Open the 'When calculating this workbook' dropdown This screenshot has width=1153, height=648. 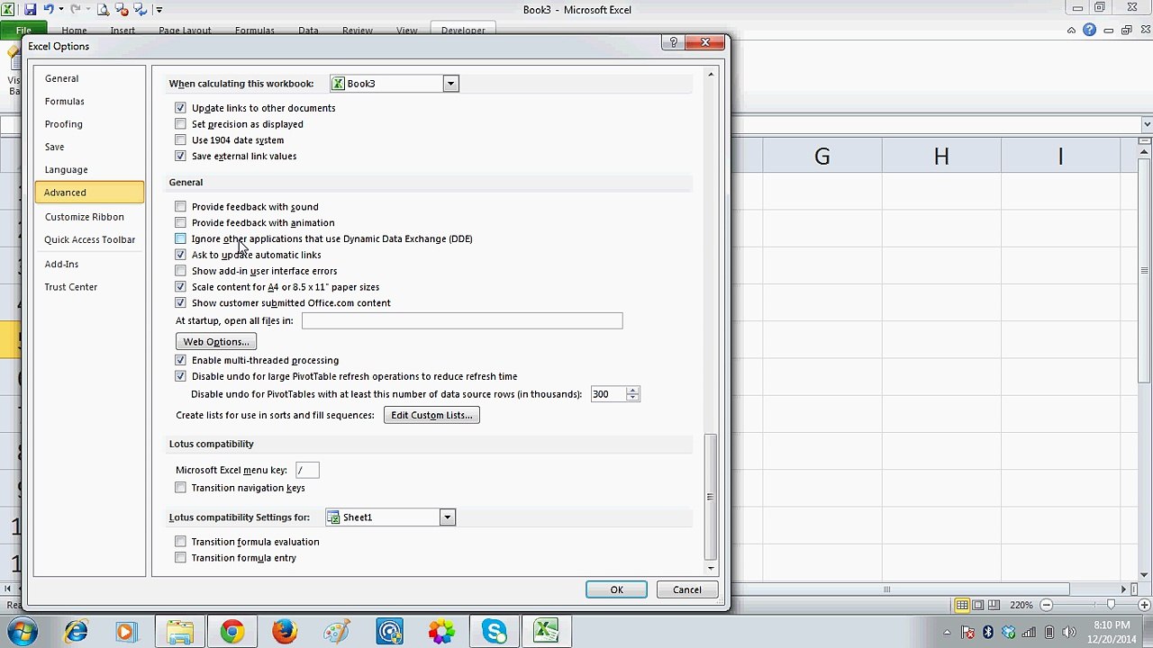(x=450, y=84)
